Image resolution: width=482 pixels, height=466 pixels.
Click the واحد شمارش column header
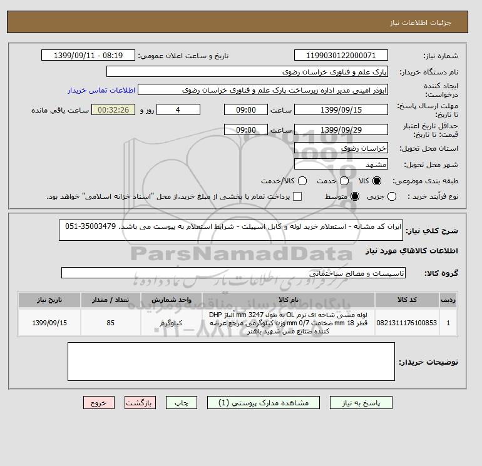pos(172,300)
